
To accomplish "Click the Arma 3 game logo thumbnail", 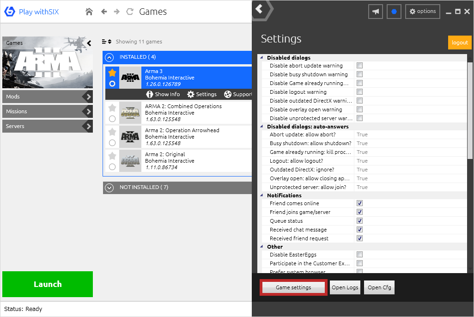I will tap(130, 78).
